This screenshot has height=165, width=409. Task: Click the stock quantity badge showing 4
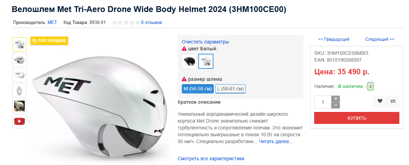371,87
